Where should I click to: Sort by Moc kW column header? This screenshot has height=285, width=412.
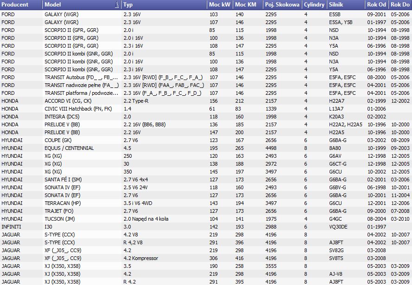click(x=220, y=5)
